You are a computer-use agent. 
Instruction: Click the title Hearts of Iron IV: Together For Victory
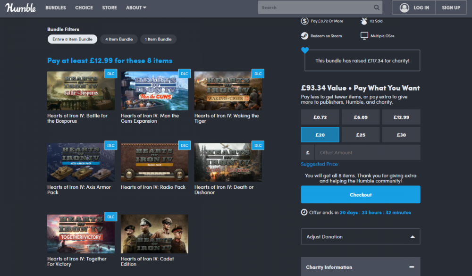pos(77,261)
